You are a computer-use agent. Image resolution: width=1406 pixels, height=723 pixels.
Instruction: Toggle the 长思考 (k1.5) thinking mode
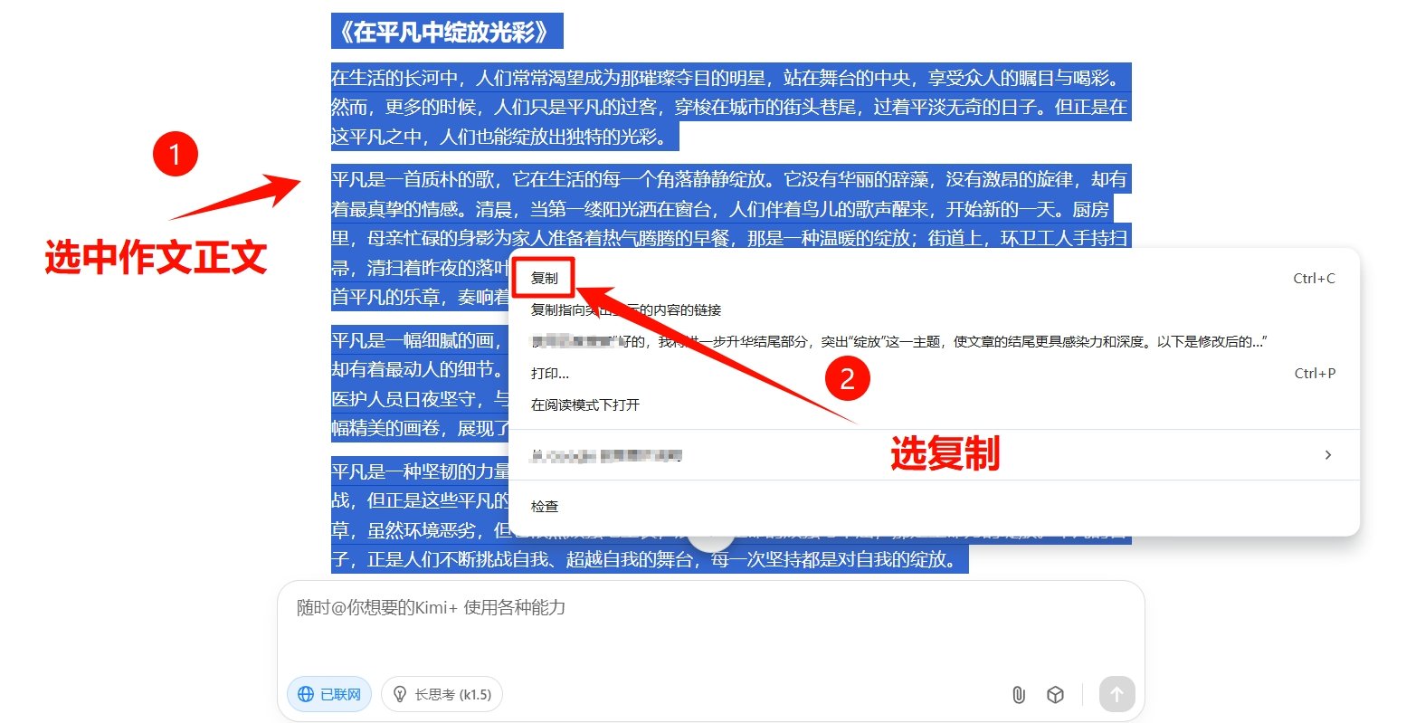pyautogui.click(x=442, y=694)
